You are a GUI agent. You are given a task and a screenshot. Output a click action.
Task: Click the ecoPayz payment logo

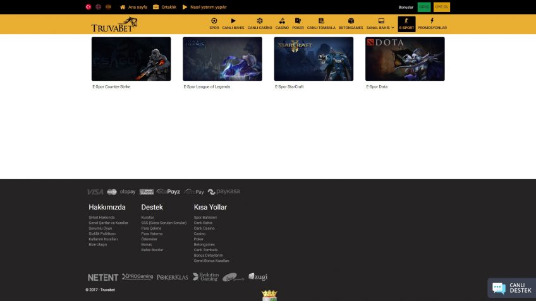[168, 192]
